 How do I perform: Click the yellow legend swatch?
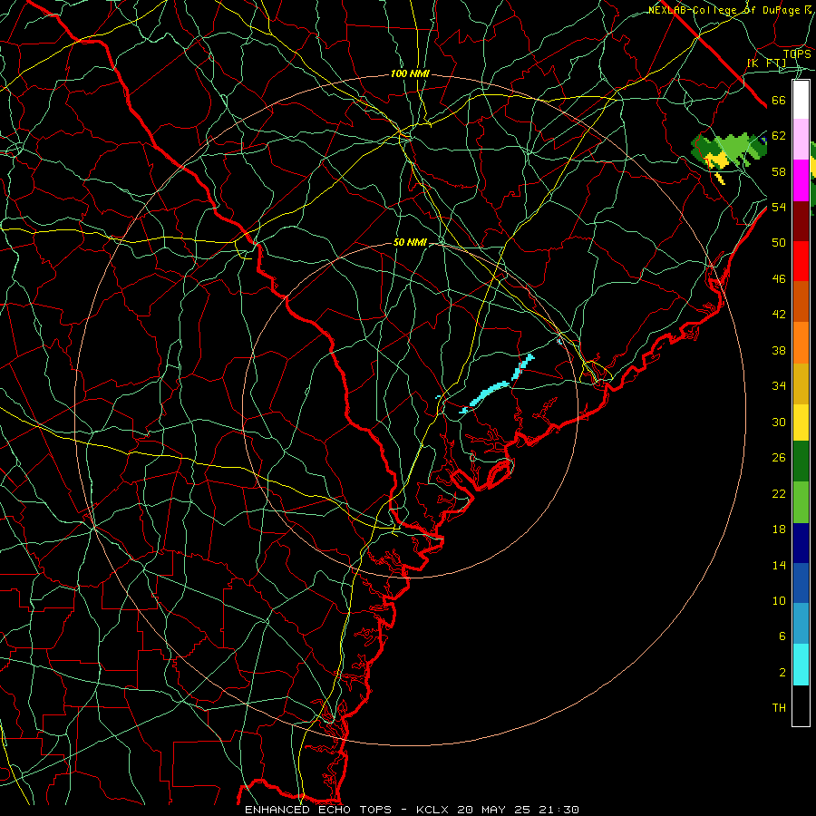point(801,423)
